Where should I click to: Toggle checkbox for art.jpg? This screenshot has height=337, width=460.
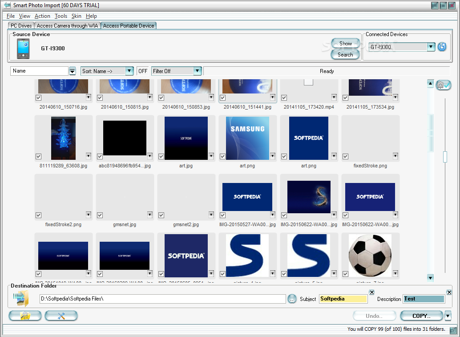[x=161, y=156]
